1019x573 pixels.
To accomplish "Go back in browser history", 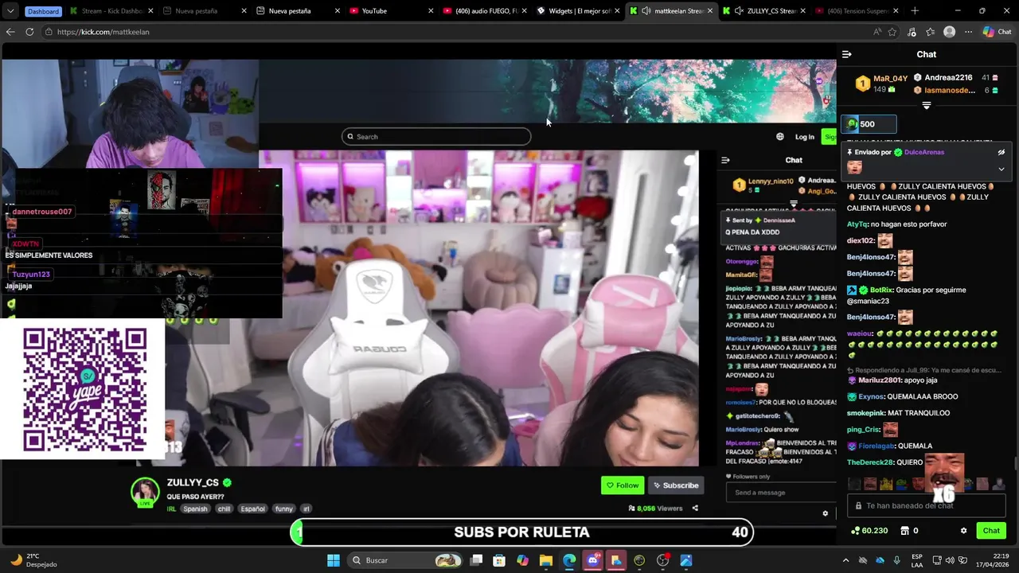I will pyautogui.click(x=10, y=32).
